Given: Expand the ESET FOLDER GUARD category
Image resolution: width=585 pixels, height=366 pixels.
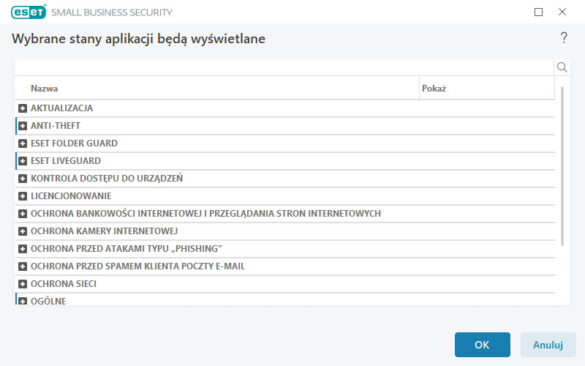Looking at the screenshot, I should tap(23, 143).
